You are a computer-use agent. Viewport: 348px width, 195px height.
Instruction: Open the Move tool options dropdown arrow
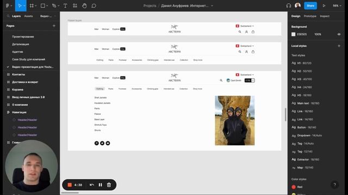pyautogui.click(x=24, y=6)
